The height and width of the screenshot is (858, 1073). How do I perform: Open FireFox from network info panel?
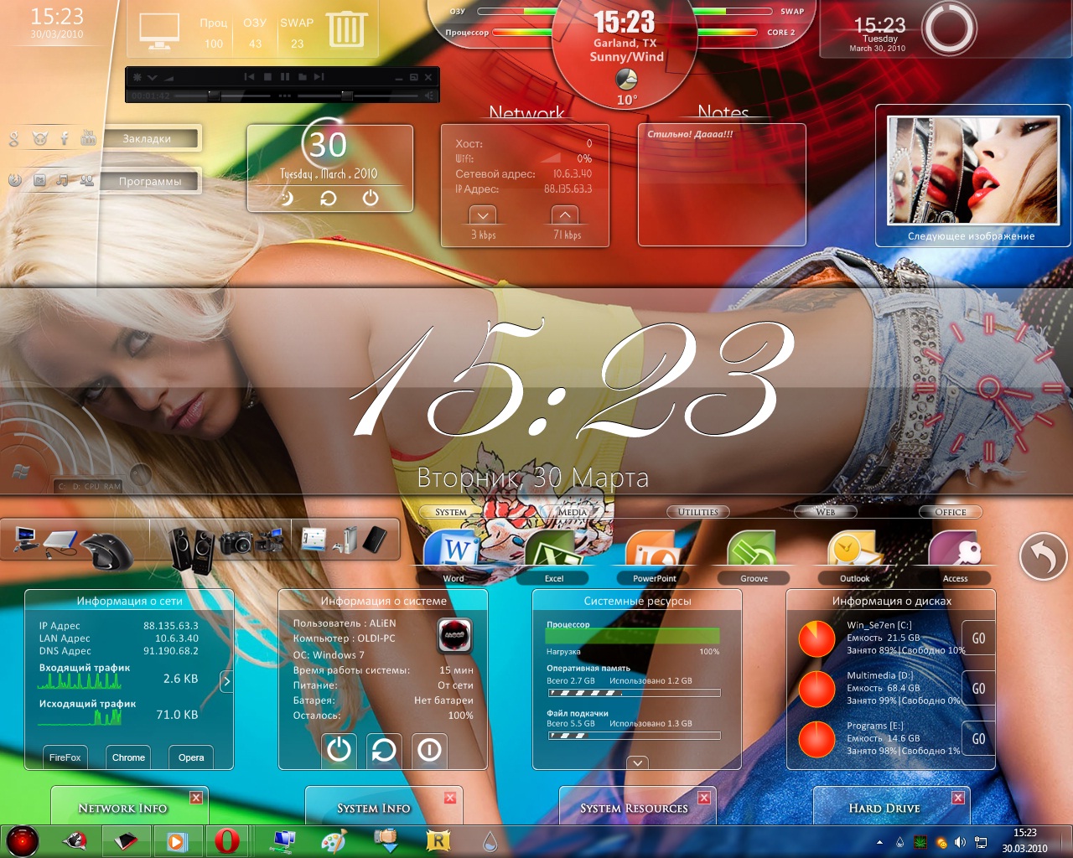pos(65,757)
